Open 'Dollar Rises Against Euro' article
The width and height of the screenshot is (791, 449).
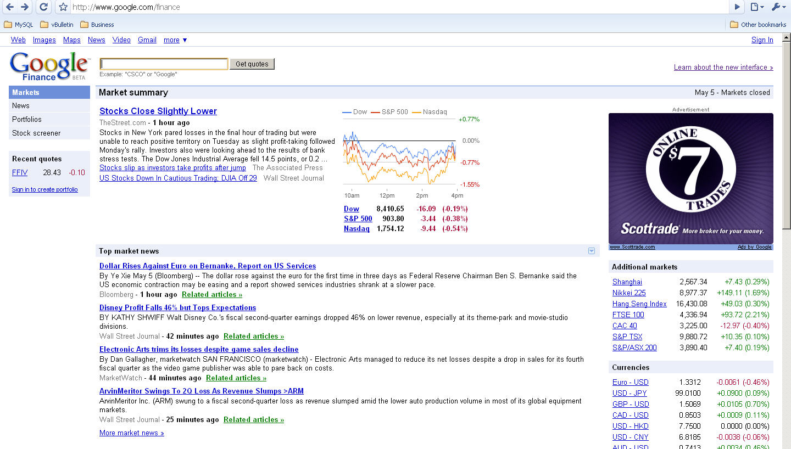208,266
